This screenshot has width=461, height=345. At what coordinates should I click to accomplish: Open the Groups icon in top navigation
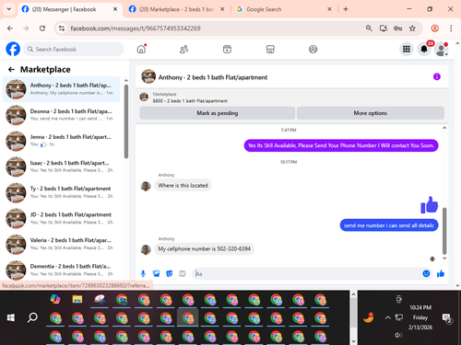pyautogui.click(x=313, y=49)
